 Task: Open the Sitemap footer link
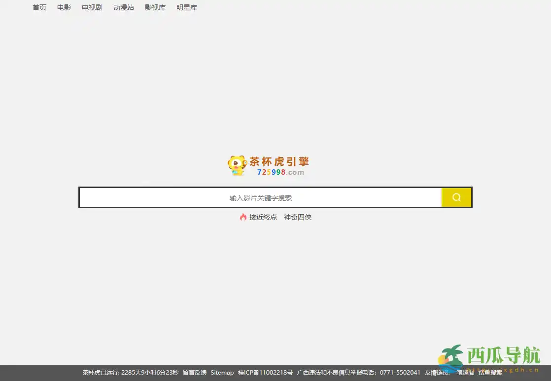click(x=222, y=373)
